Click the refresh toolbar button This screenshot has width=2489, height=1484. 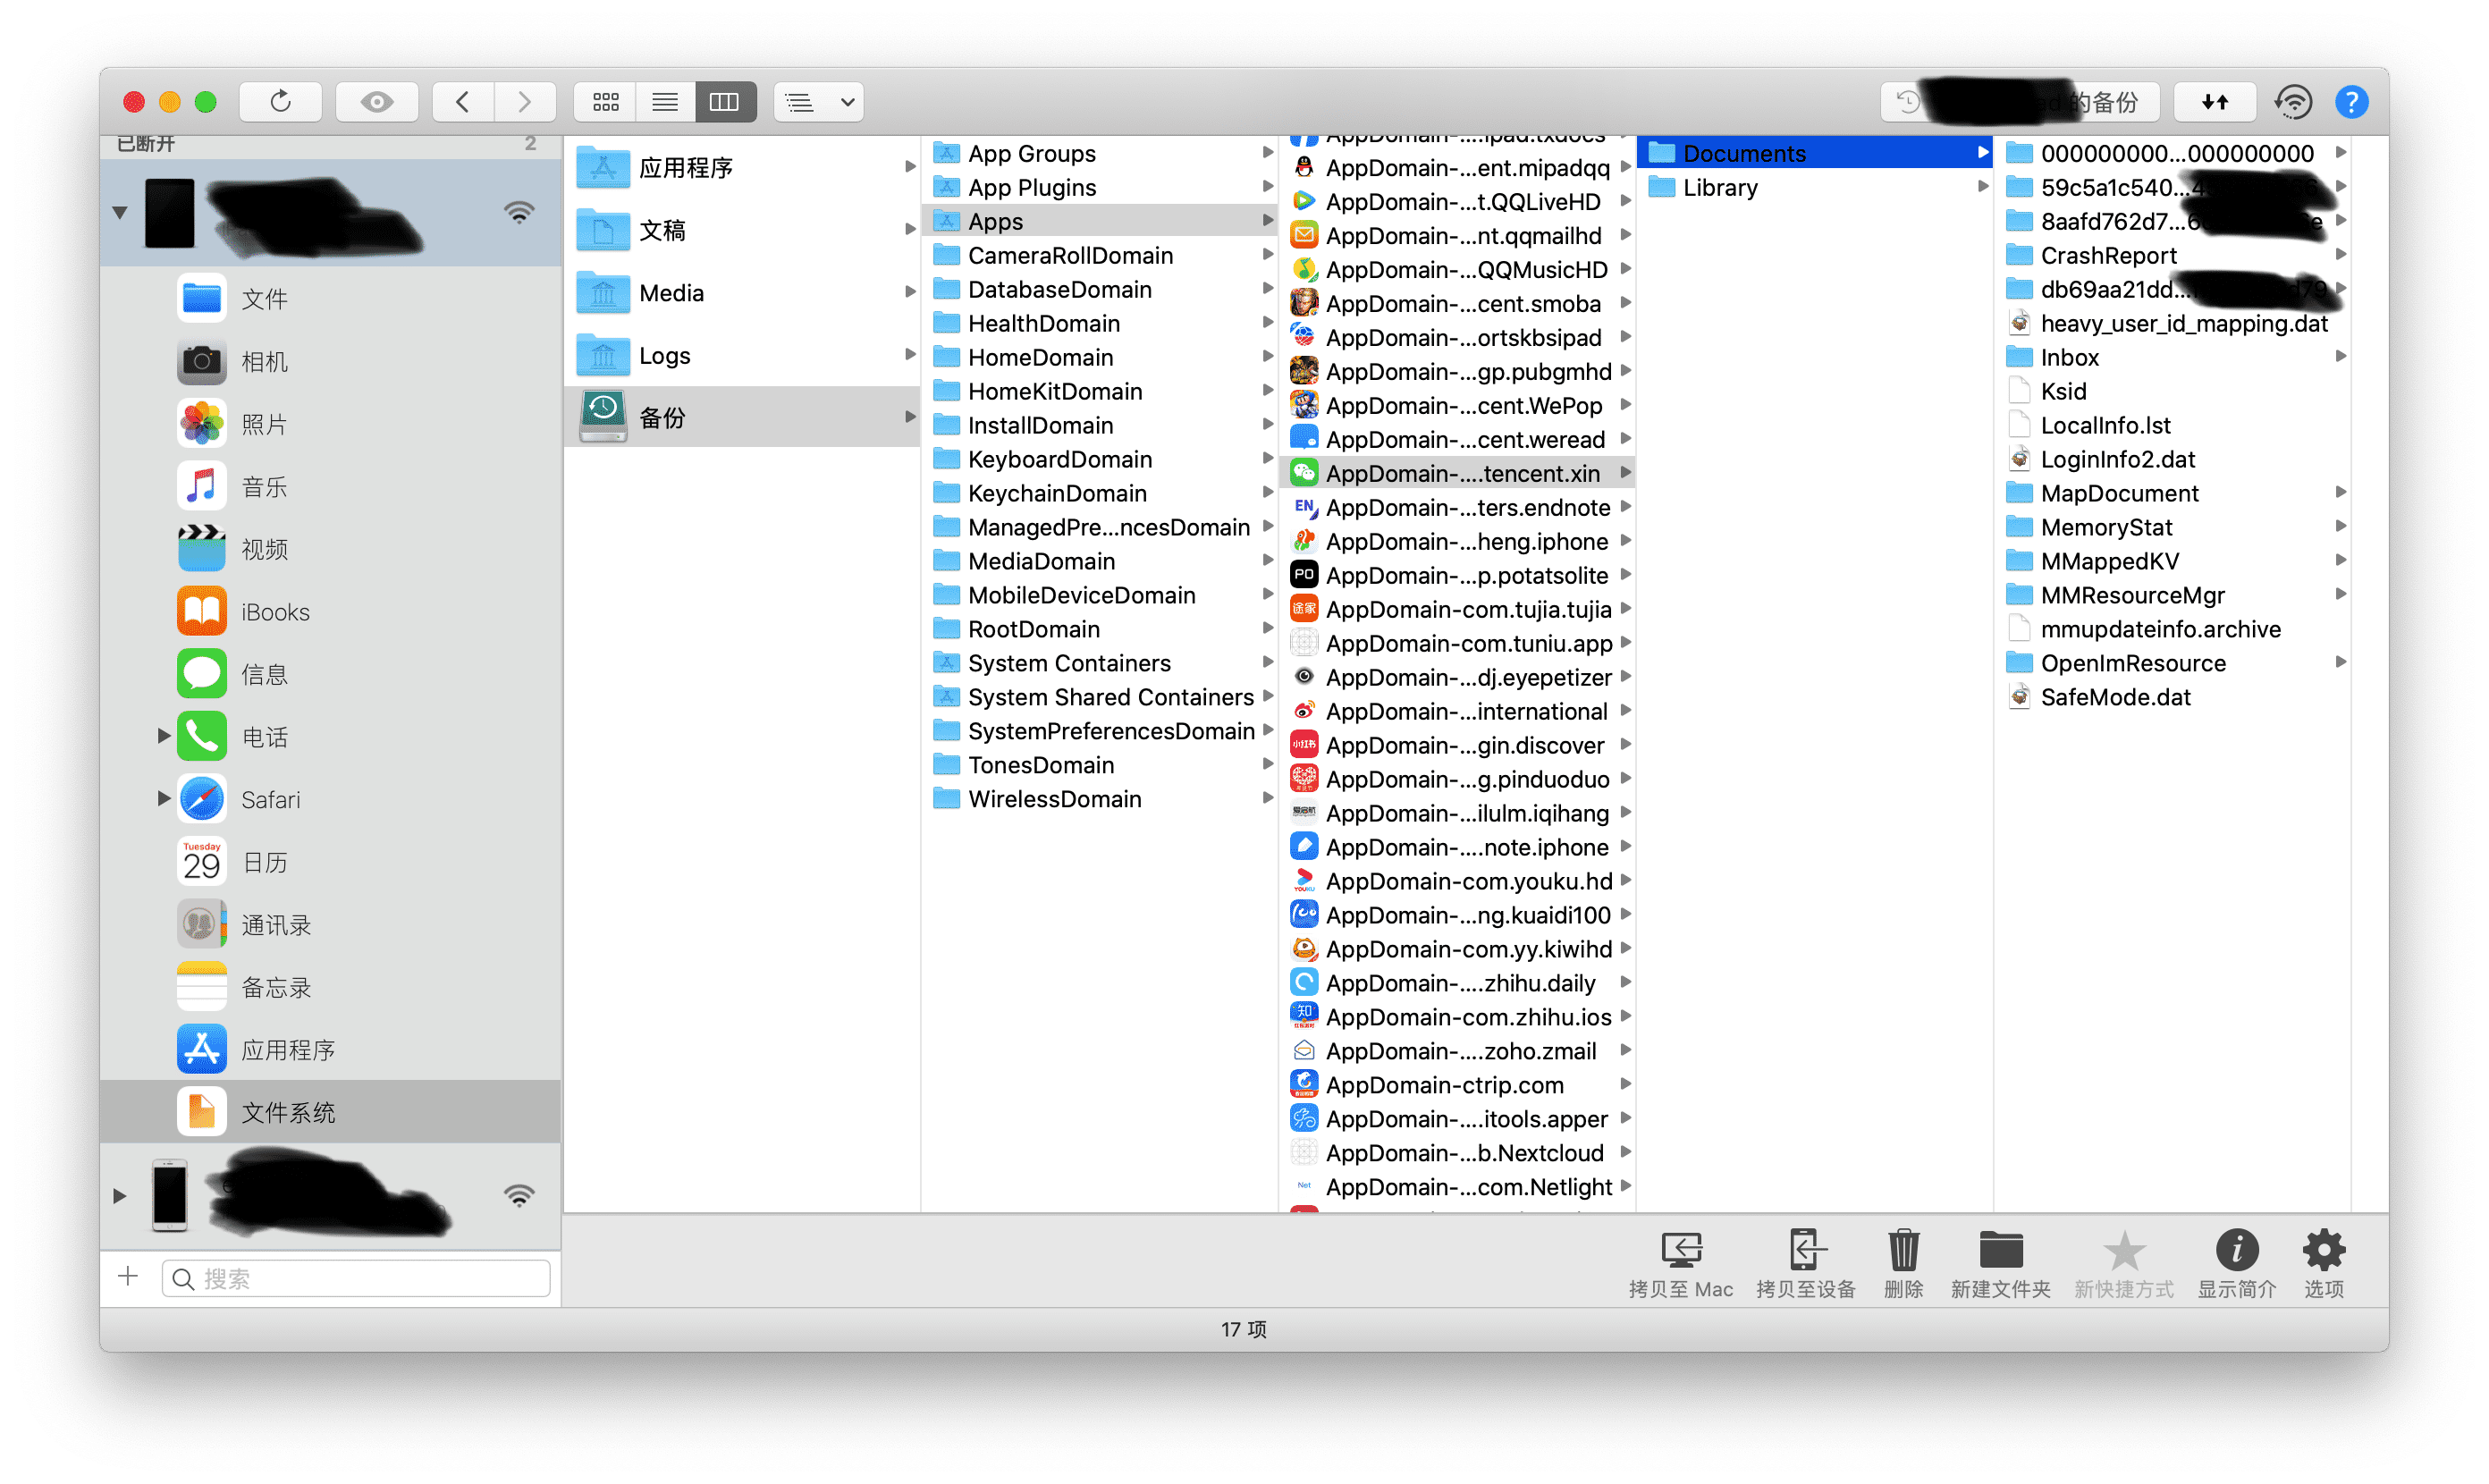(x=280, y=101)
